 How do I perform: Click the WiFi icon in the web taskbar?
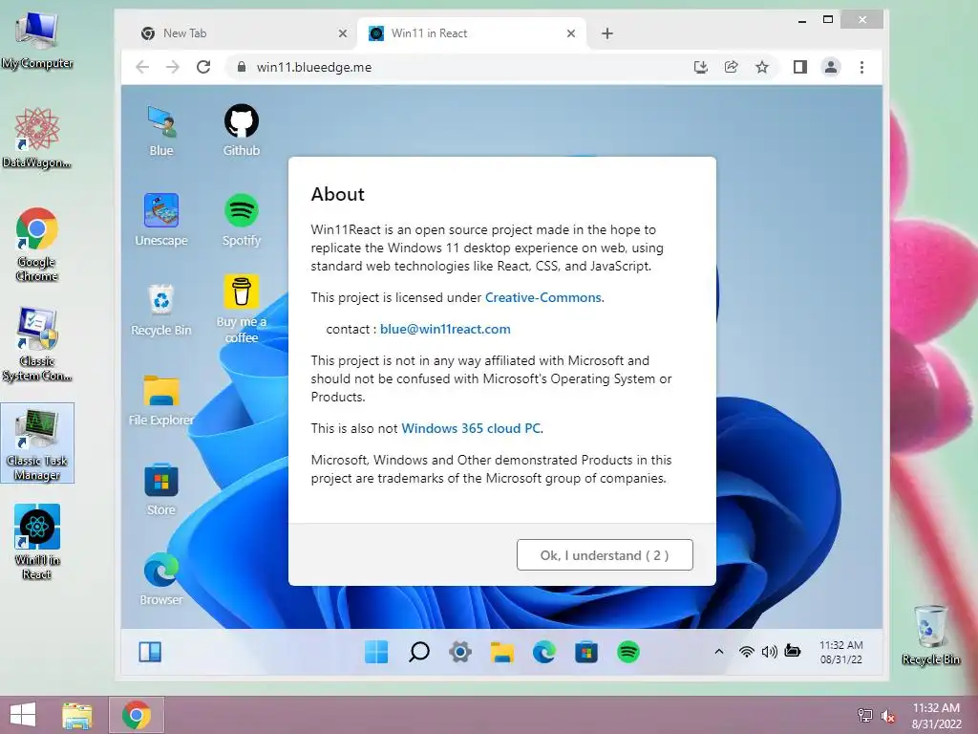pos(746,652)
